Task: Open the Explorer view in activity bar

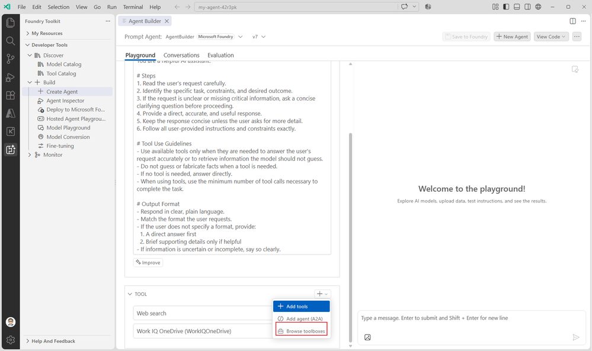Action: (11, 22)
